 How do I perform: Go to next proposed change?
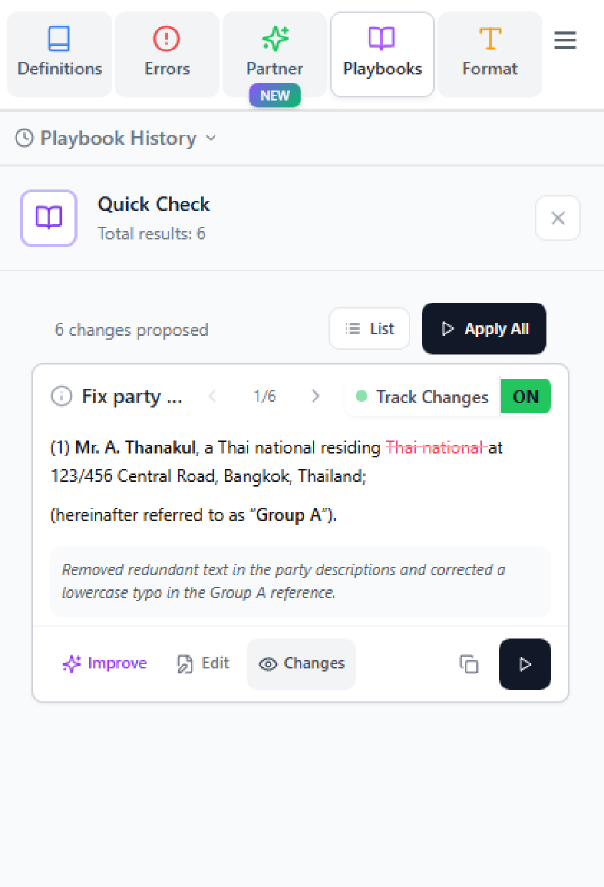pyautogui.click(x=315, y=397)
